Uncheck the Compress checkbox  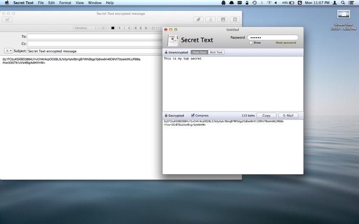click(x=193, y=115)
